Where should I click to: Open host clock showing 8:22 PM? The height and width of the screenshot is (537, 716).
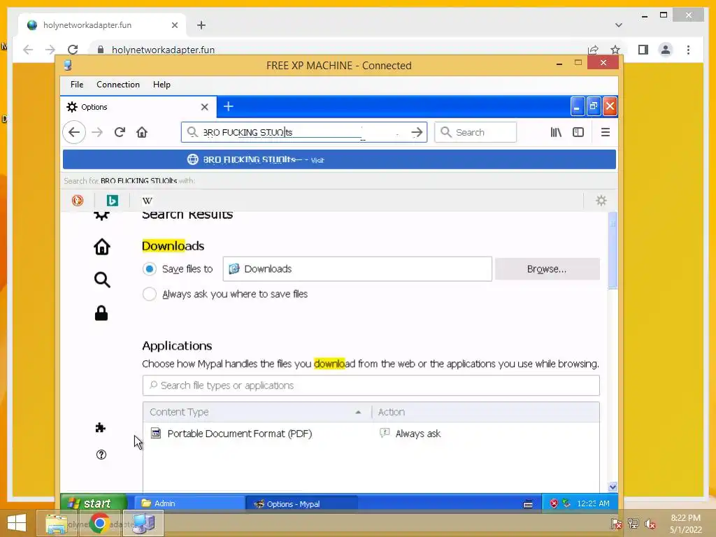pyautogui.click(x=685, y=524)
